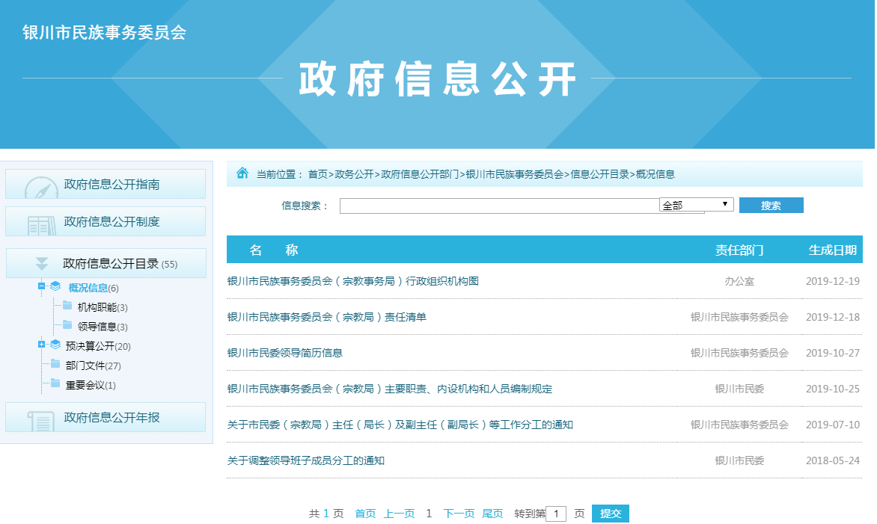Select 重要会议 in the directory tree
The image size is (877, 524).
pos(85,385)
